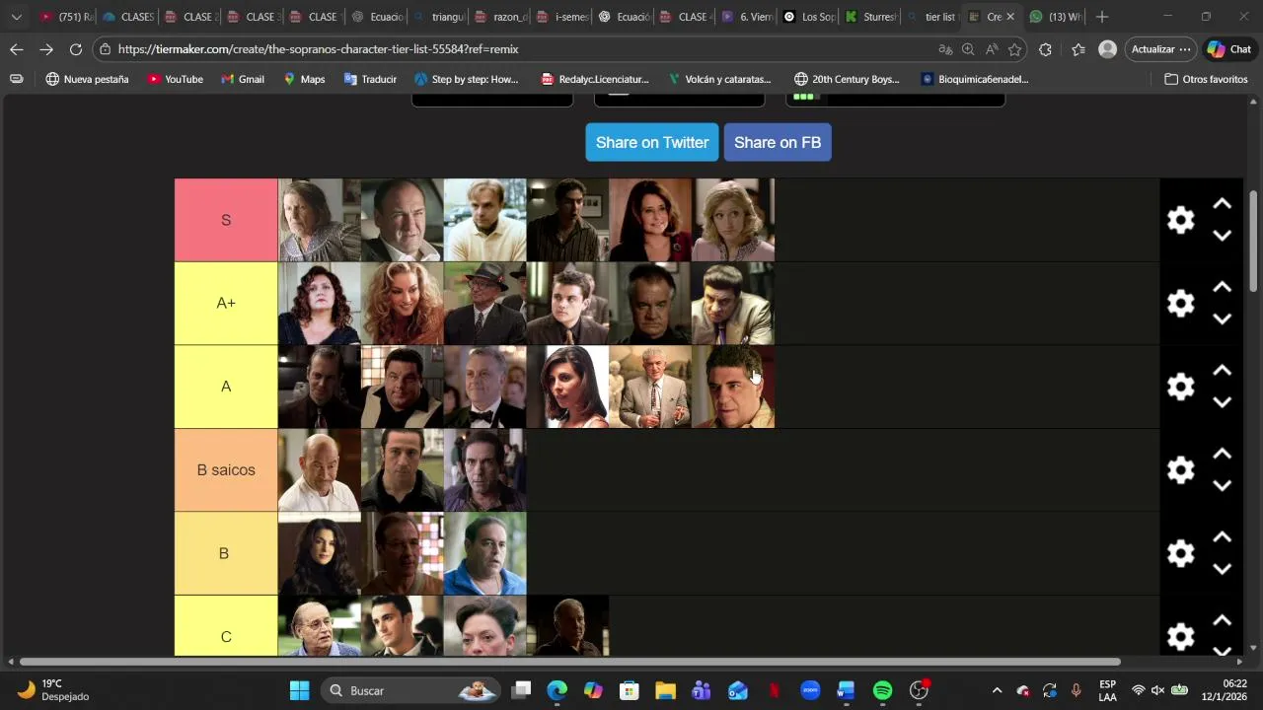The height and width of the screenshot is (710, 1263).
Task: Move B tier row down
Action: pos(1222,569)
